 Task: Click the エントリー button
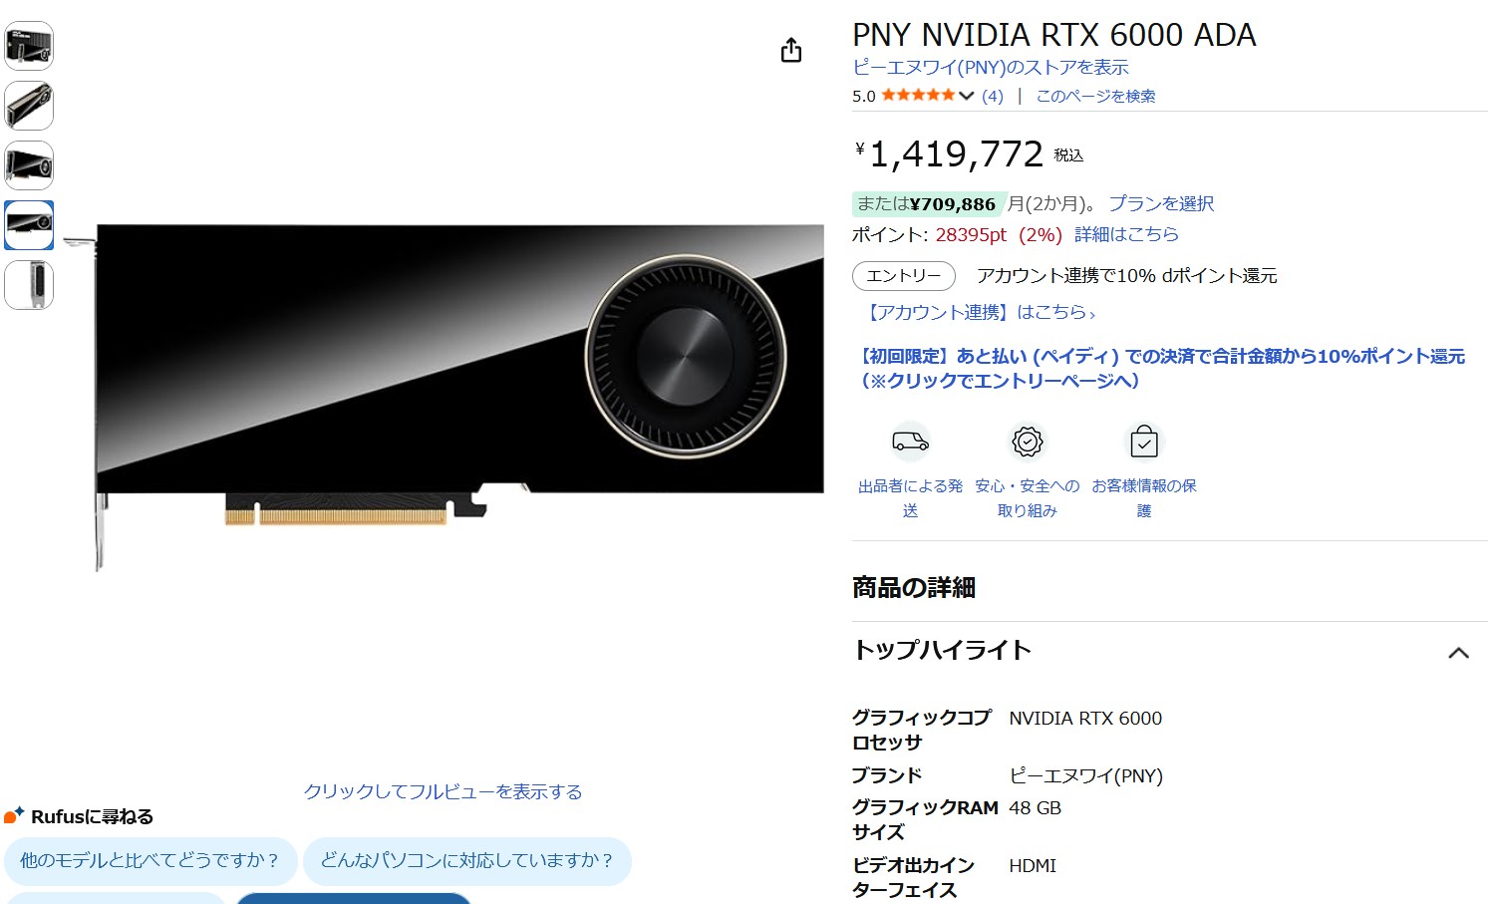(904, 276)
